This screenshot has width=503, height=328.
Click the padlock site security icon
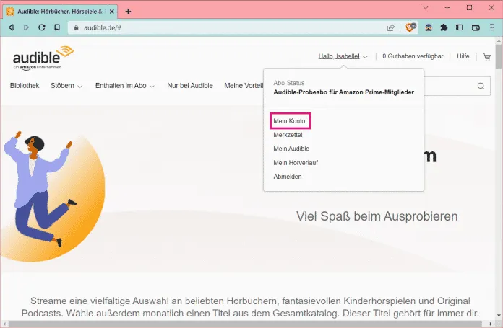click(x=76, y=28)
